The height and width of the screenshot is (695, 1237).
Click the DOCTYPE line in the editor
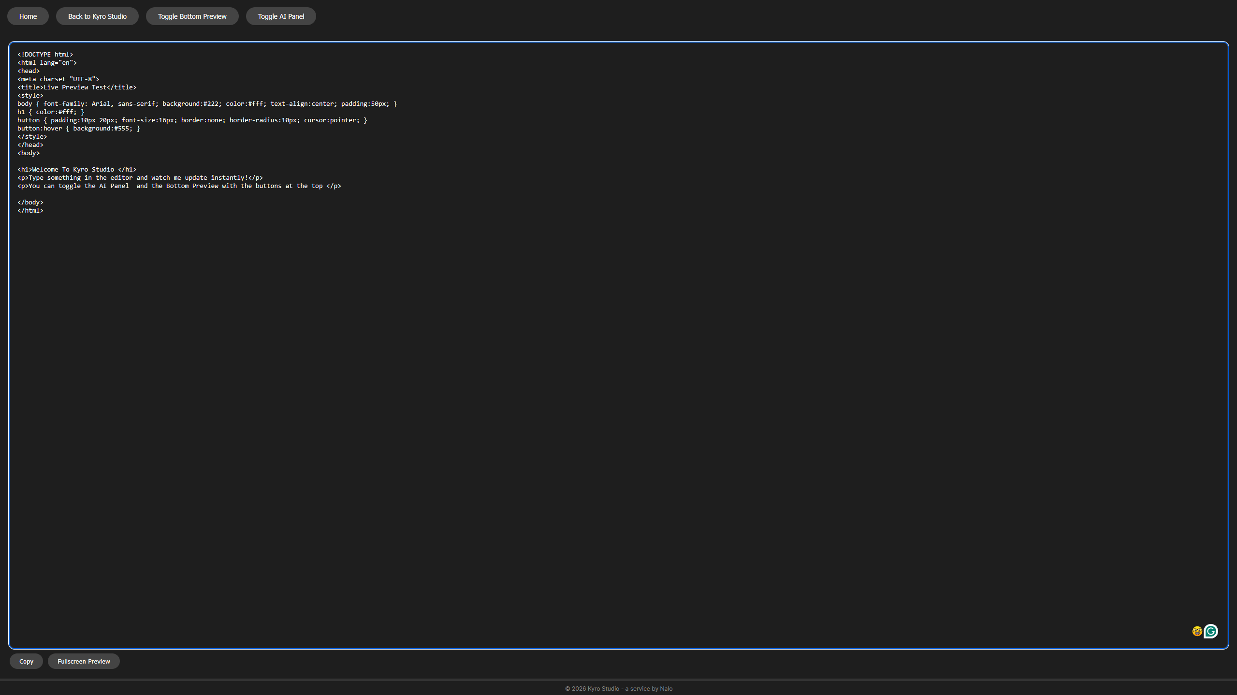(45, 54)
